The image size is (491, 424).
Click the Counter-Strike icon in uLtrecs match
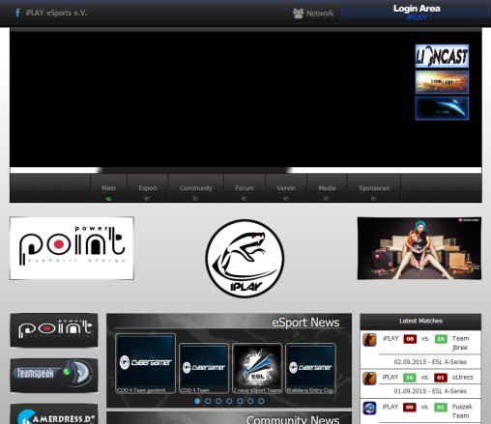click(x=369, y=379)
